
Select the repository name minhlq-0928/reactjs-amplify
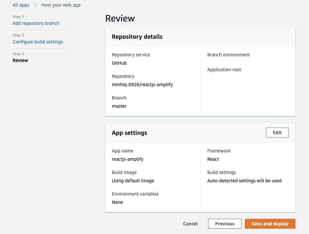tap(142, 85)
